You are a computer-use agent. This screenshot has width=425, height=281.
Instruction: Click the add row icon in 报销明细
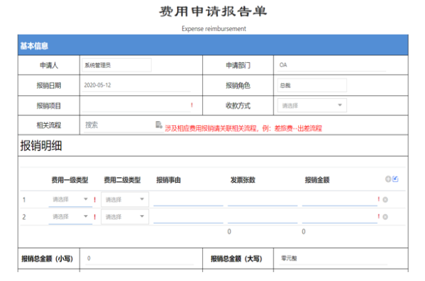tap(388, 179)
